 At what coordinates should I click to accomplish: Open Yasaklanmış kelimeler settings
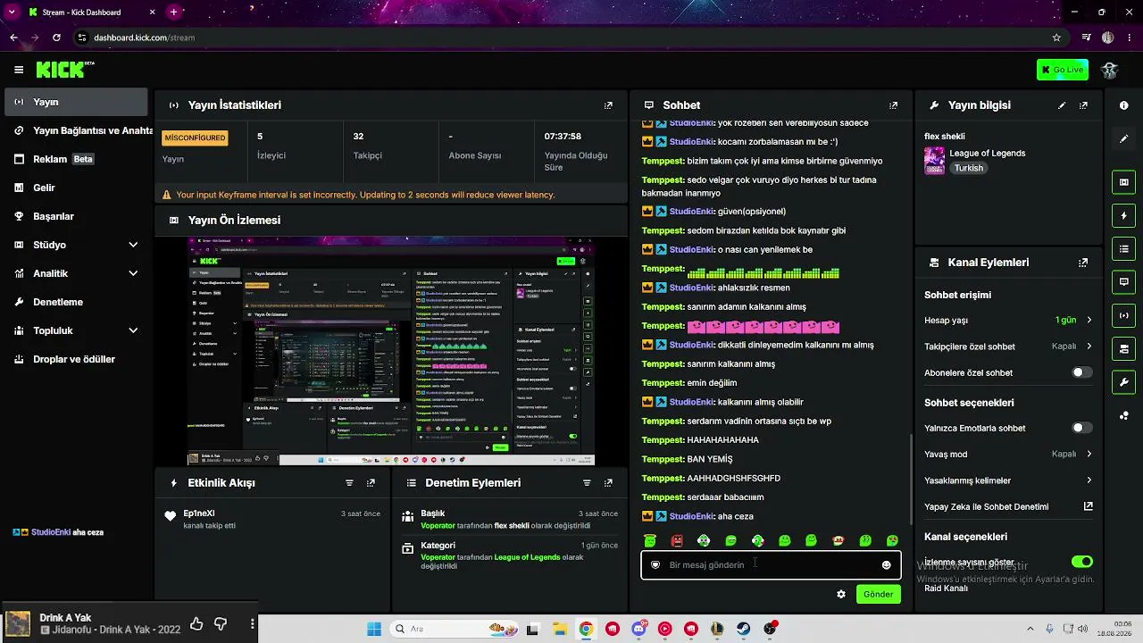pyautogui.click(x=1008, y=480)
